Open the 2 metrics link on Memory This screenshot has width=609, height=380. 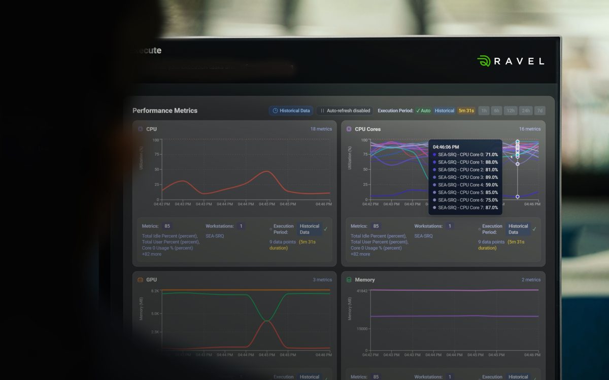point(531,280)
